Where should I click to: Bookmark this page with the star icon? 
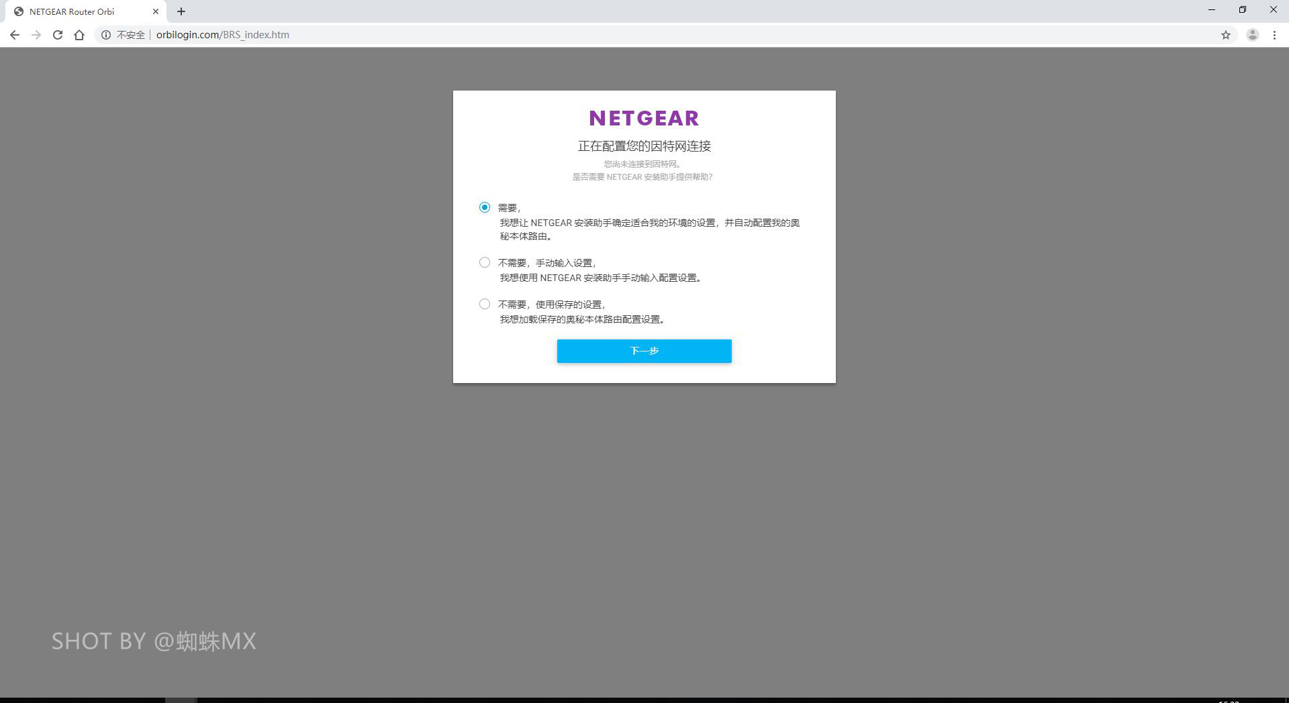tap(1226, 35)
